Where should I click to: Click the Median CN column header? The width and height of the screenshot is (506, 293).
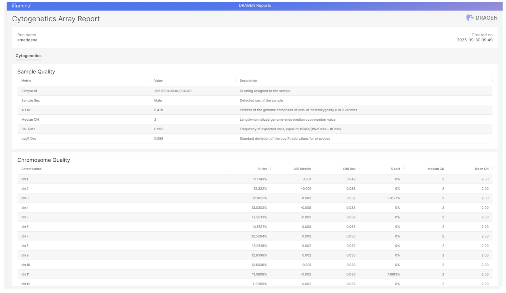(436, 169)
